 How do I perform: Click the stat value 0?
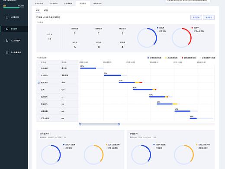click(99, 47)
